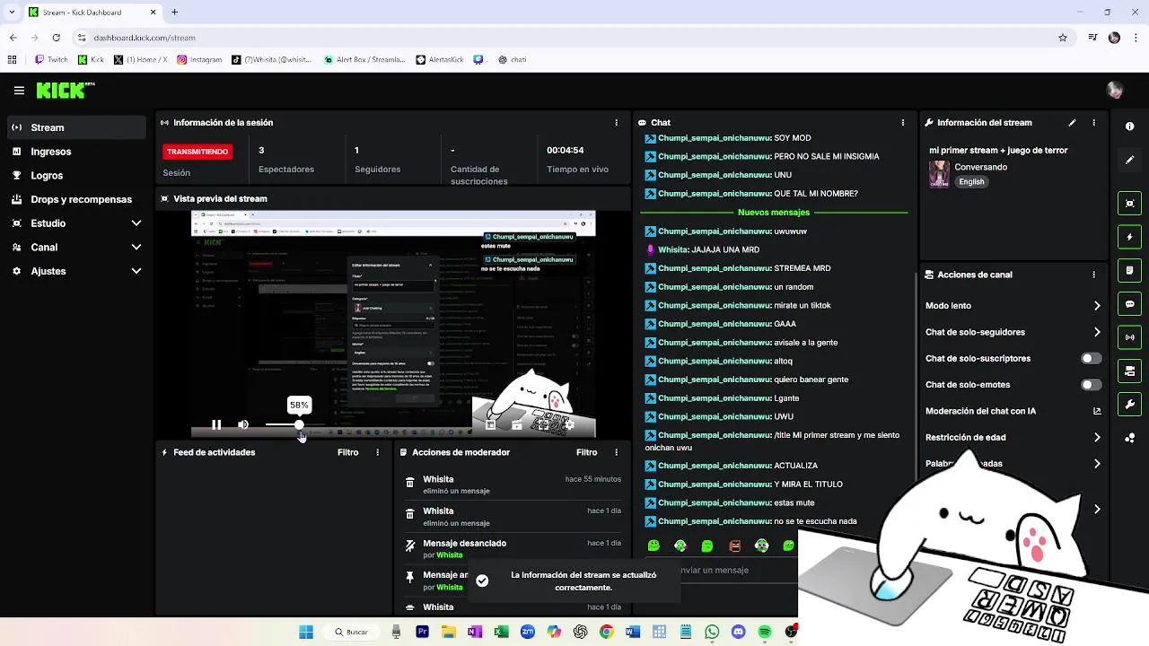Click the Conversando category thumbnail

939,174
